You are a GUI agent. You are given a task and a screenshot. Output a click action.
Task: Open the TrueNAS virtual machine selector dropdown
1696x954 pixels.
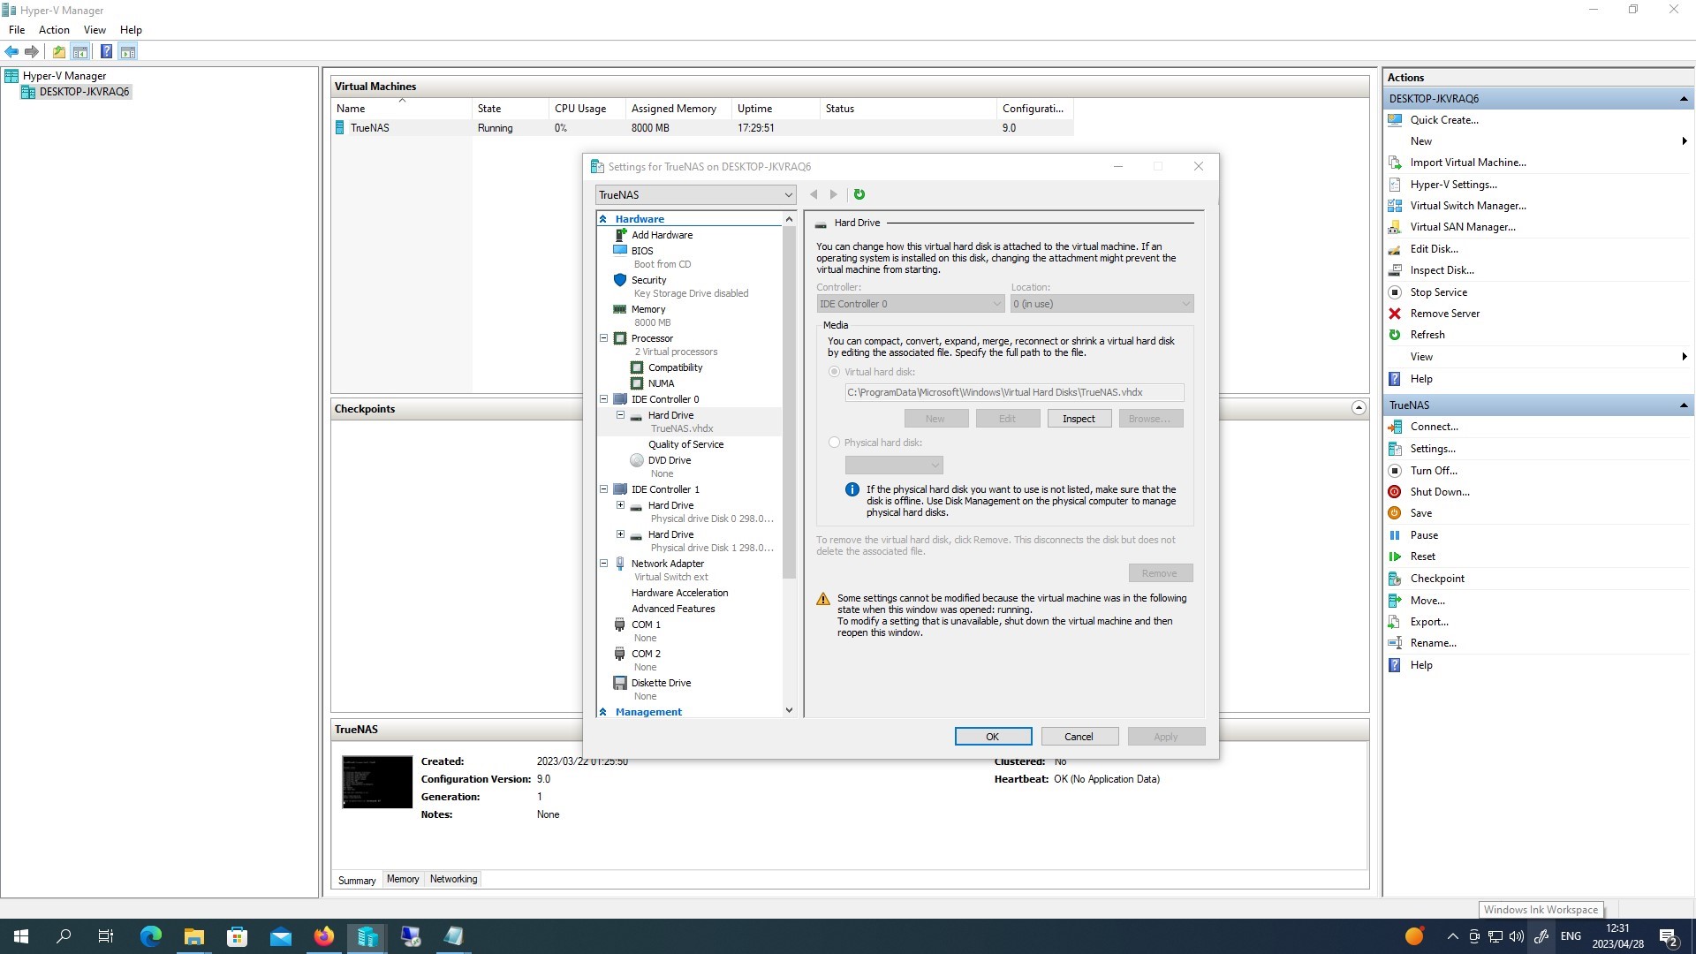tap(695, 195)
